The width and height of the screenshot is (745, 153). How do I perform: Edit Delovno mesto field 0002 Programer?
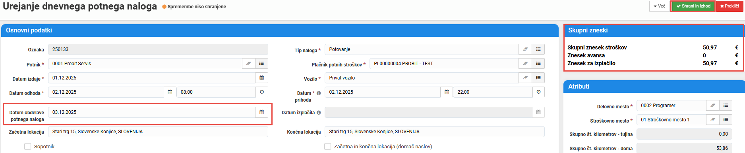click(671, 105)
